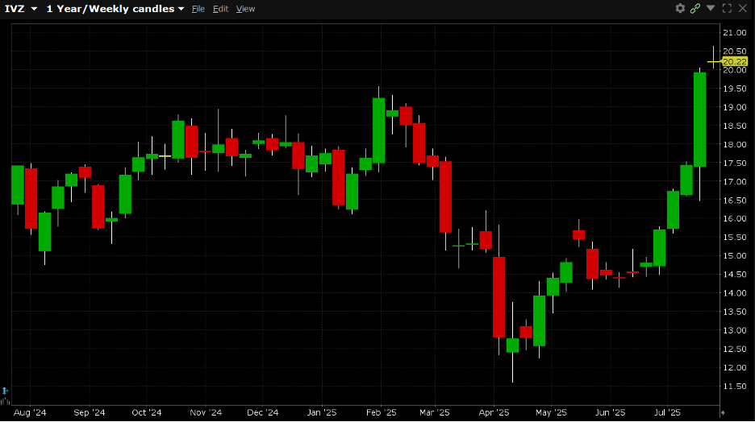Select the tallest green candle in late July
Screen dimensions: 755x422
699,120
